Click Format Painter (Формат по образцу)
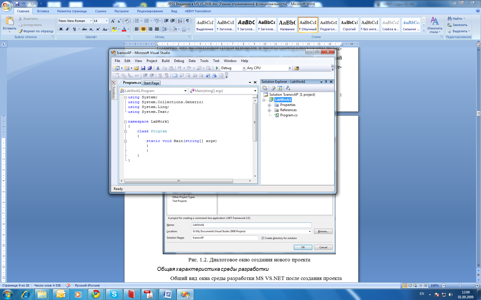Image resolution: width=481 pixels, height=300 pixels. 36,31
